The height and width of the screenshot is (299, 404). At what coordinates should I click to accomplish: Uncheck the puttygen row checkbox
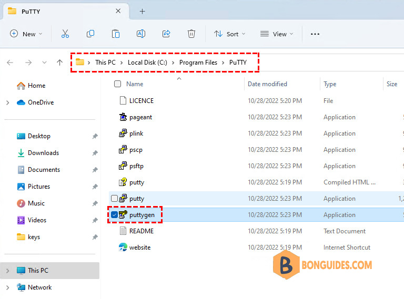click(x=114, y=214)
